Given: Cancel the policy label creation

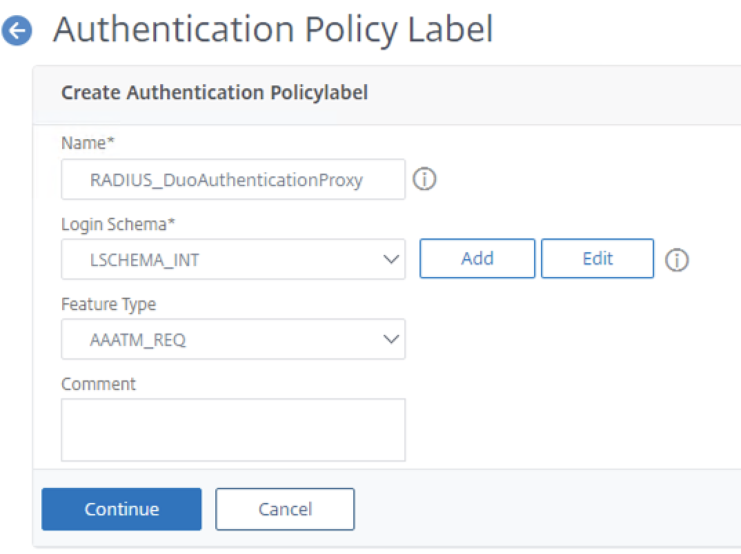Looking at the screenshot, I should [x=285, y=509].
